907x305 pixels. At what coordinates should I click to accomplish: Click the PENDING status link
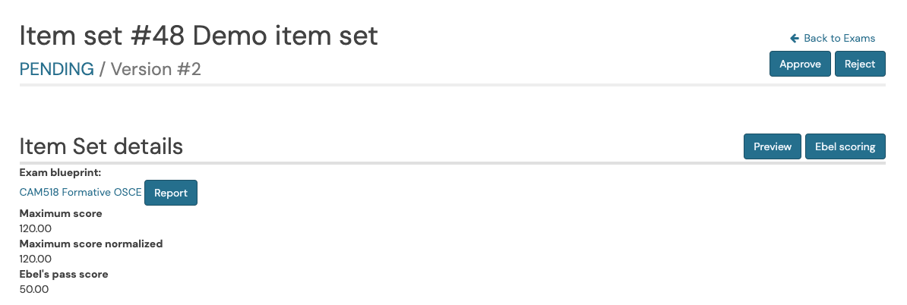click(57, 69)
